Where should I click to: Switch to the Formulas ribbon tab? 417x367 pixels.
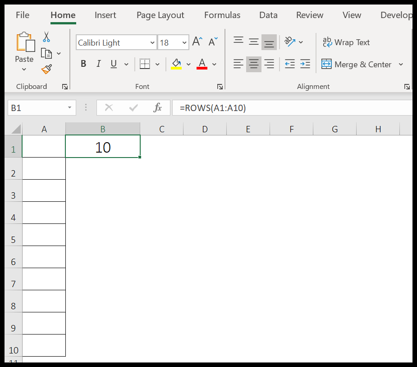222,15
